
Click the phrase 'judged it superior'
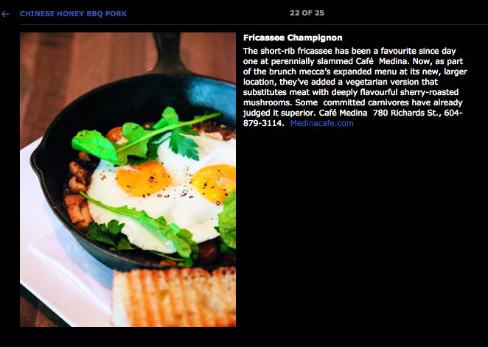[x=280, y=113]
